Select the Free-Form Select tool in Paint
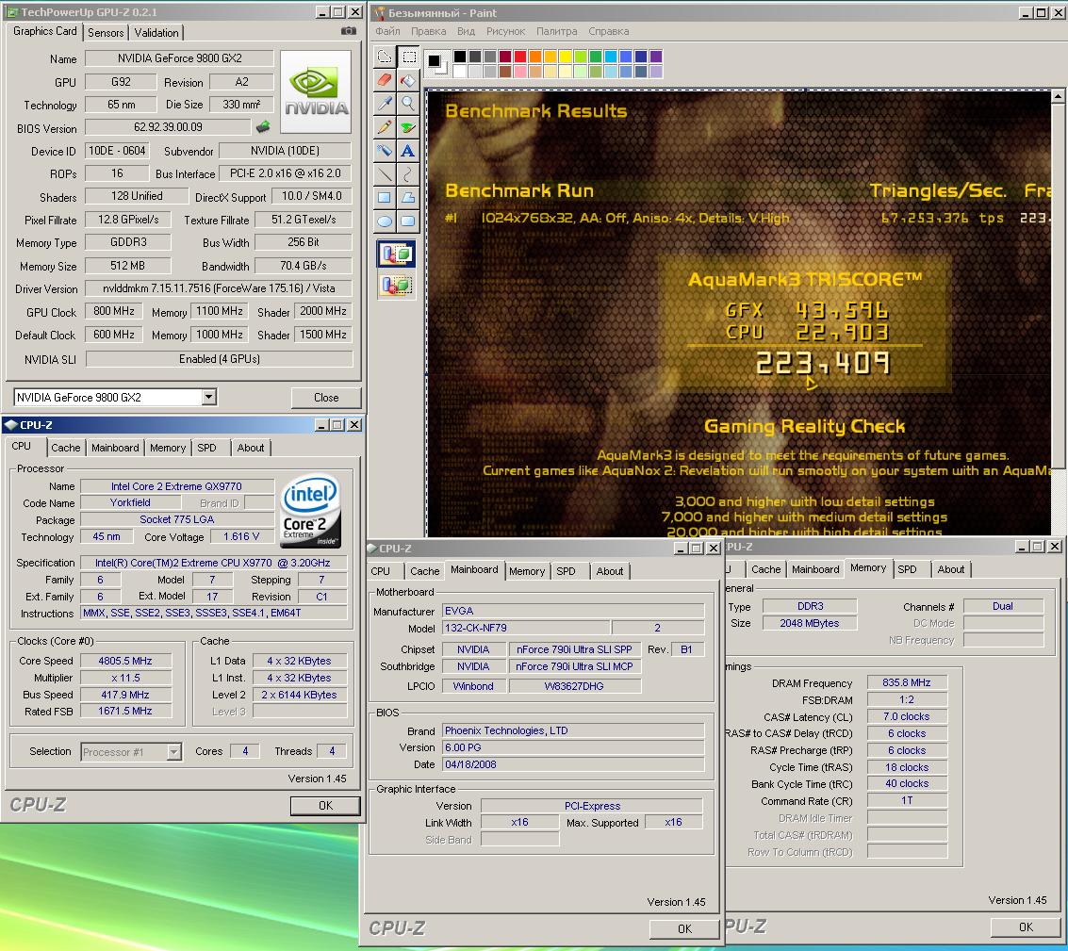The height and width of the screenshot is (951, 1068). (385, 57)
